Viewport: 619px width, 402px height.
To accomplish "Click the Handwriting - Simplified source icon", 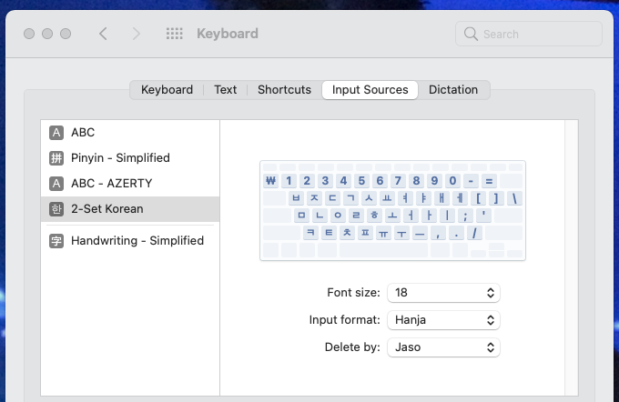I will [x=56, y=241].
